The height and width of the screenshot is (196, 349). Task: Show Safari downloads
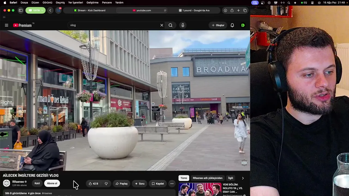coord(225,10)
